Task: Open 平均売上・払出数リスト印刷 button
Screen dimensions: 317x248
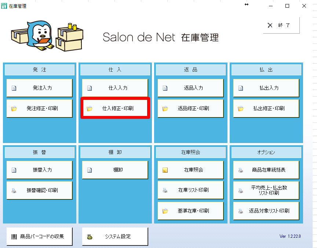Action: (x=266, y=191)
